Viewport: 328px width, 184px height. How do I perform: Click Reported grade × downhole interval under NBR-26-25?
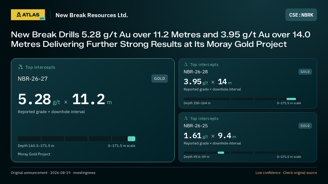212,143
